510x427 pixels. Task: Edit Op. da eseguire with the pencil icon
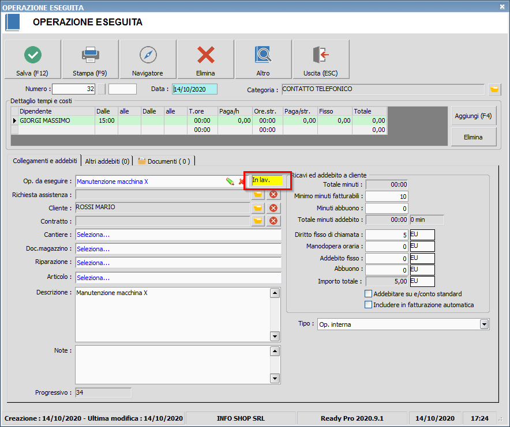pyautogui.click(x=230, y=182)
